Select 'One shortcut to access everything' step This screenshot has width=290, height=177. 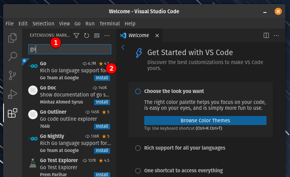tap(183, 170)
